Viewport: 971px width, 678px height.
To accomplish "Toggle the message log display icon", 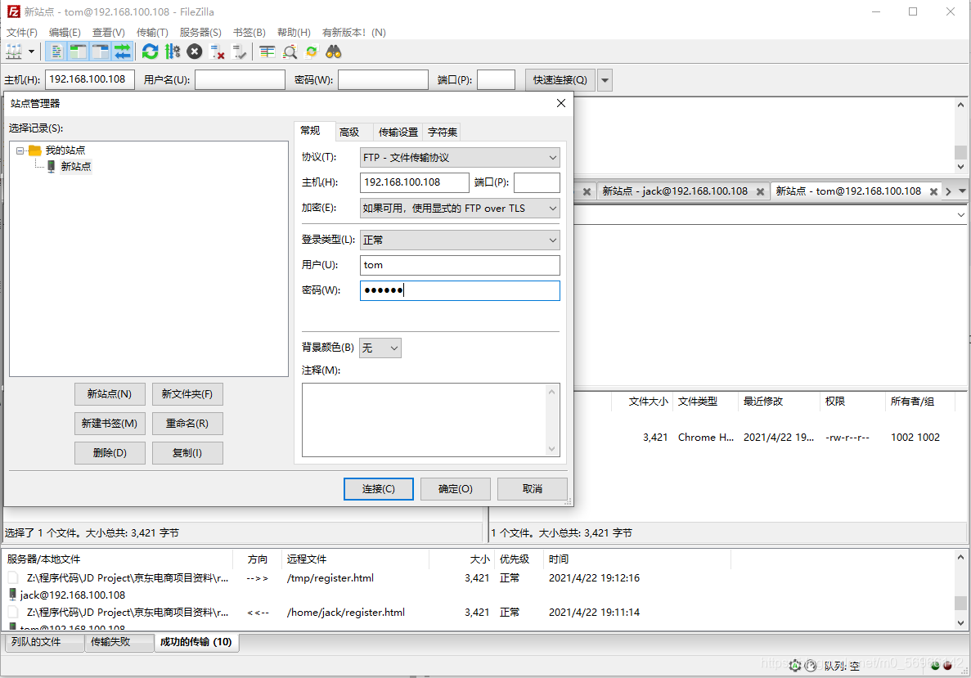I will tap(56, 52).
